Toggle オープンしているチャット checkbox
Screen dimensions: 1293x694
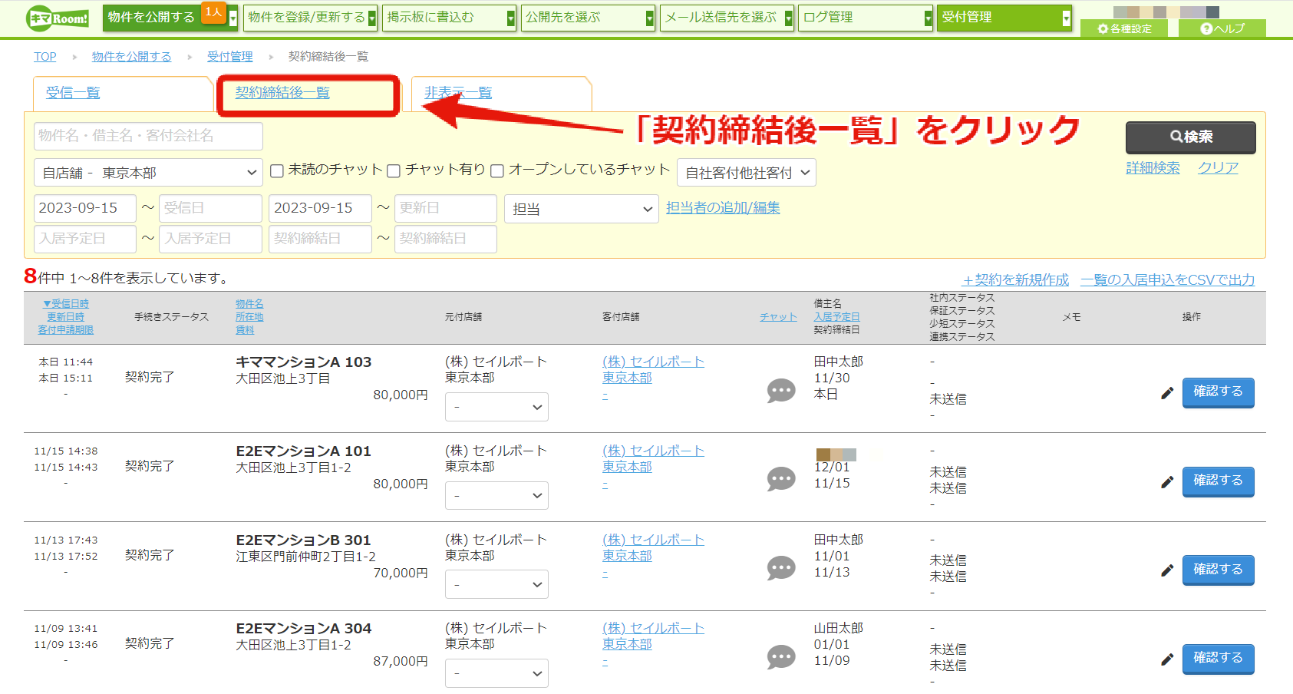click(x=497, y=170)
